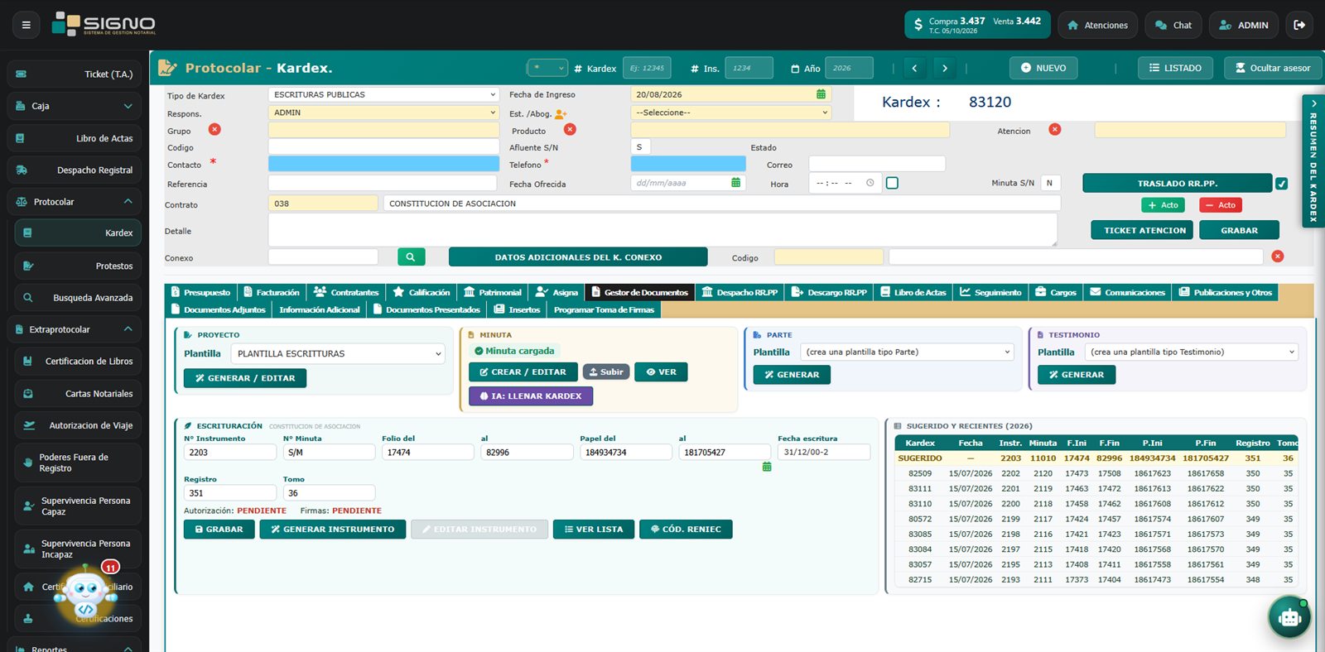
Task: Switch to the Contratantes tab
Action: 346,292
